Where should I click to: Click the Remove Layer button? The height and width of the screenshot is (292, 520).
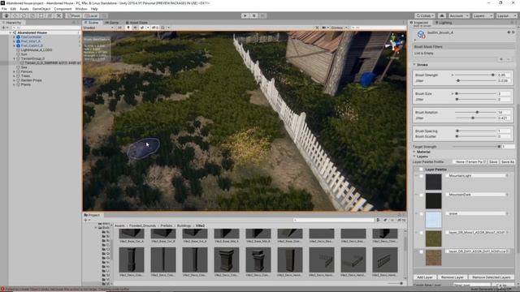point(453,277)
